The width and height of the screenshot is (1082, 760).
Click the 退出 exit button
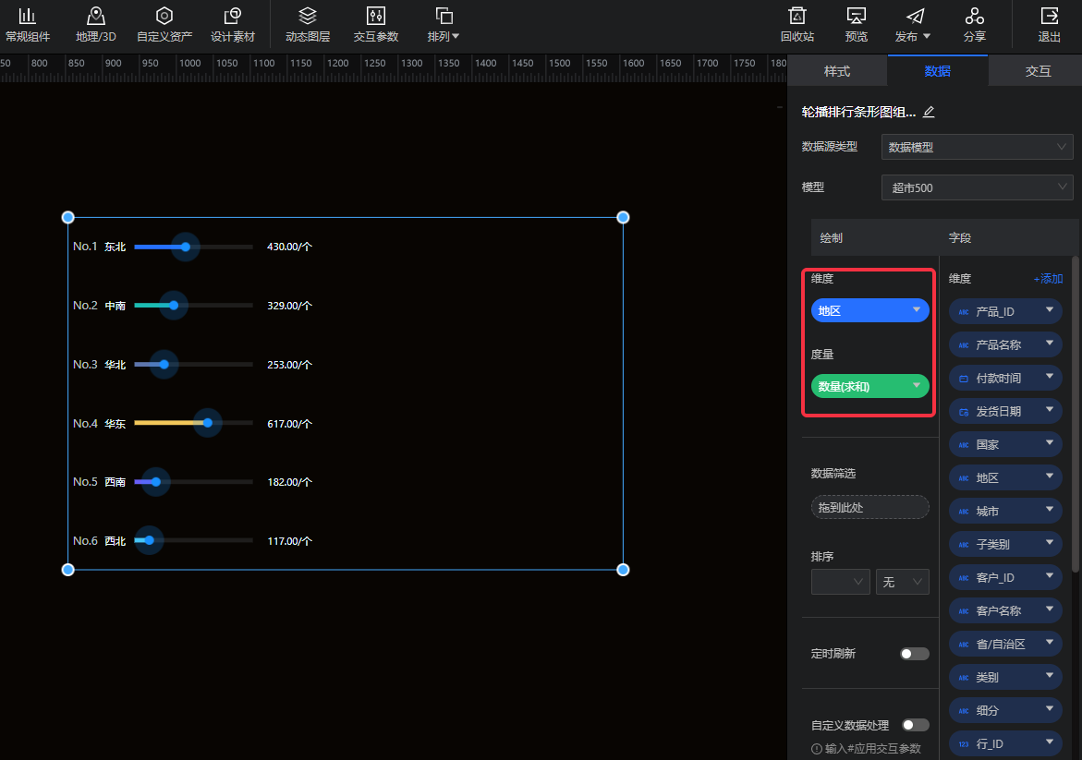point(1049,25)
